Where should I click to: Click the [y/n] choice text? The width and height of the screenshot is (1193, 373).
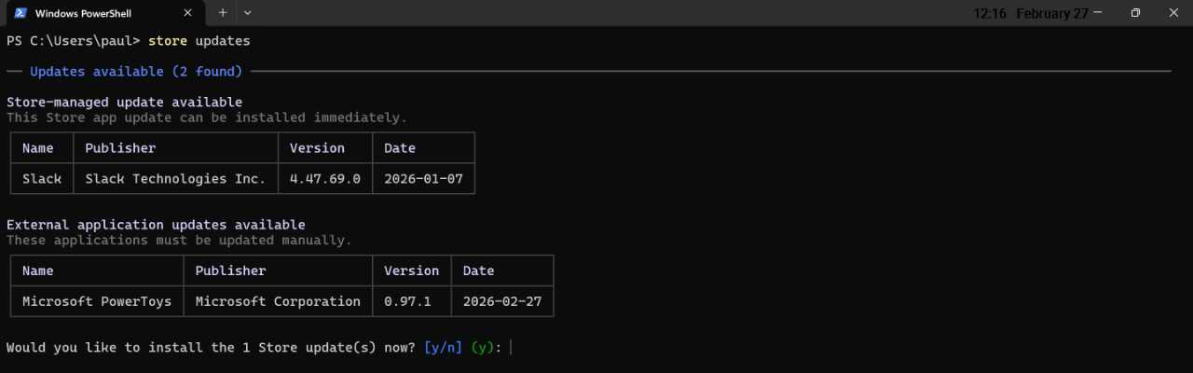click(x=443, y=348)
